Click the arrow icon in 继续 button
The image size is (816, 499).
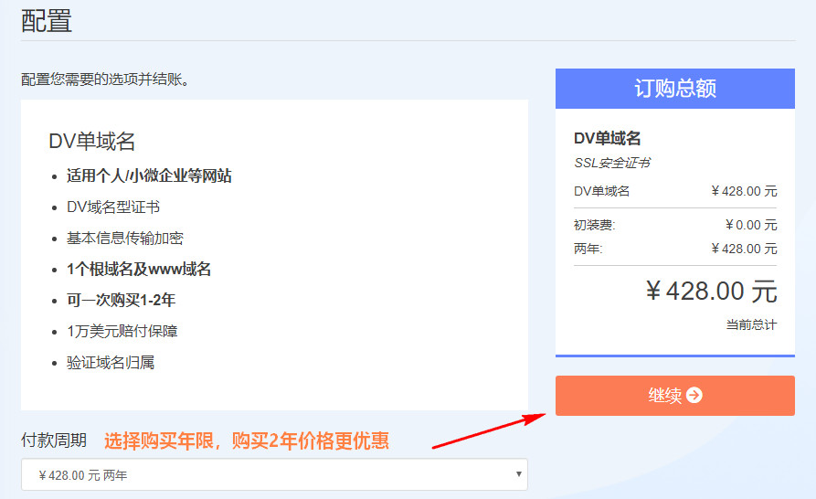(694, 396)
